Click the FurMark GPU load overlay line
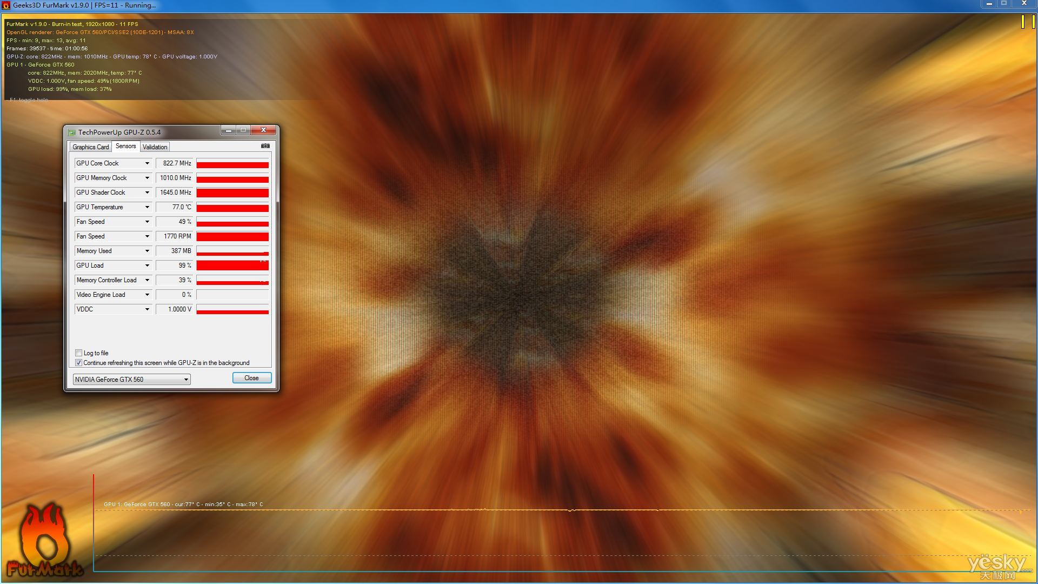The height and width of the screenshot is (584, 1038). pyautogui.click(x=70, y=89)
